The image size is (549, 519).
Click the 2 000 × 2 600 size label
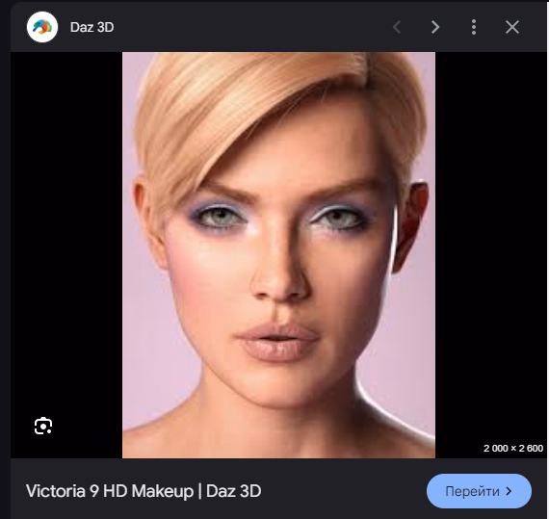point(513,449)
